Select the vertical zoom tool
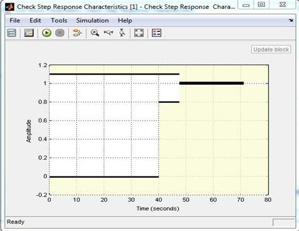 click(122, 33)
